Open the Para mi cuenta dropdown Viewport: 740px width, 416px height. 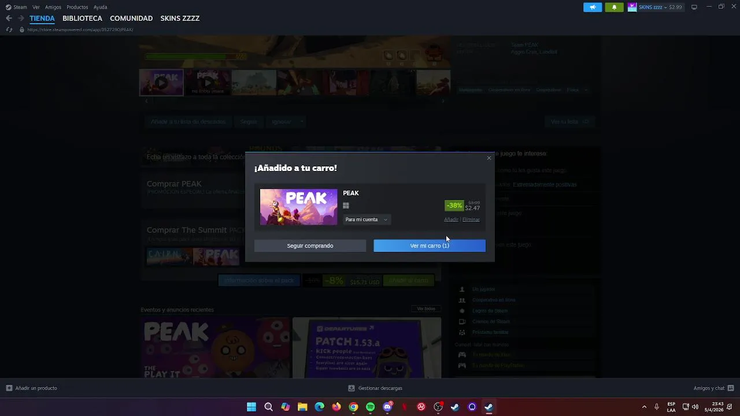click(x=367, y=220)
